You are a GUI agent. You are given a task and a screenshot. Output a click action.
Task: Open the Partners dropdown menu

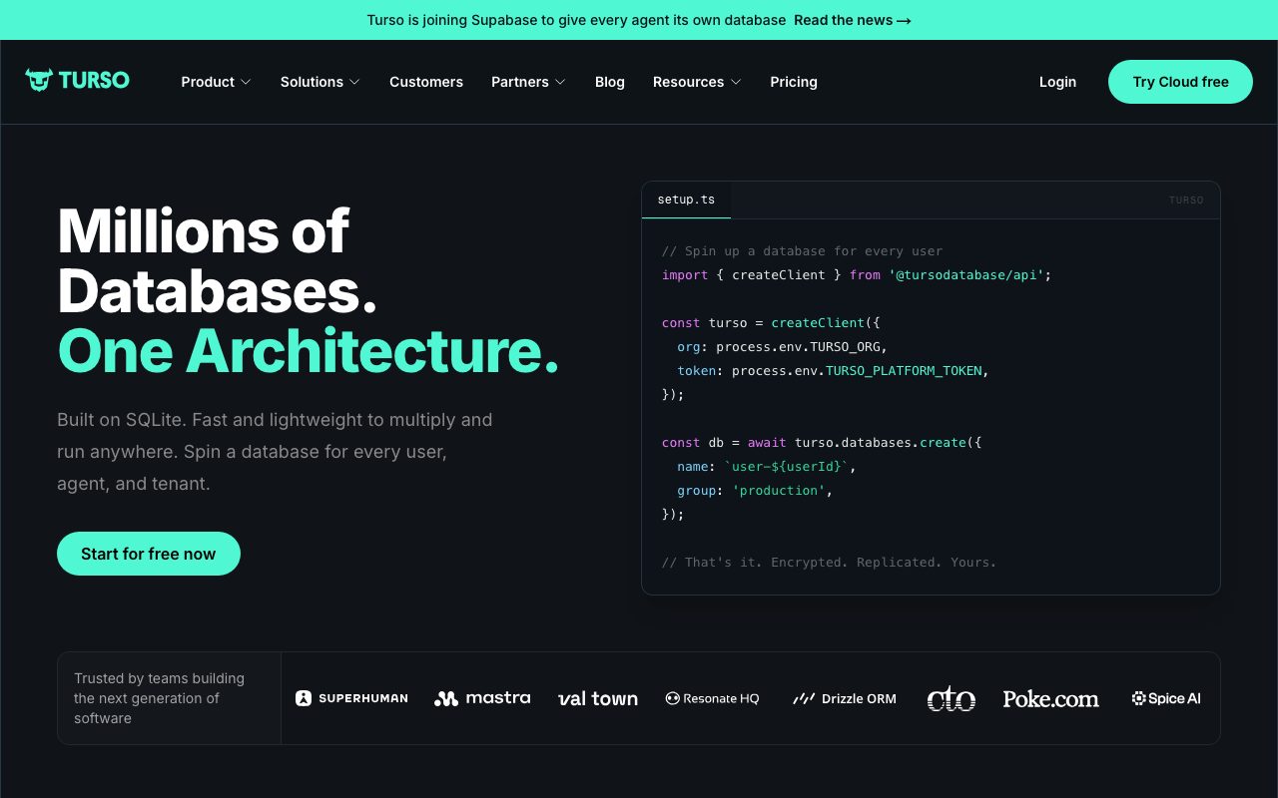point(528,82)
